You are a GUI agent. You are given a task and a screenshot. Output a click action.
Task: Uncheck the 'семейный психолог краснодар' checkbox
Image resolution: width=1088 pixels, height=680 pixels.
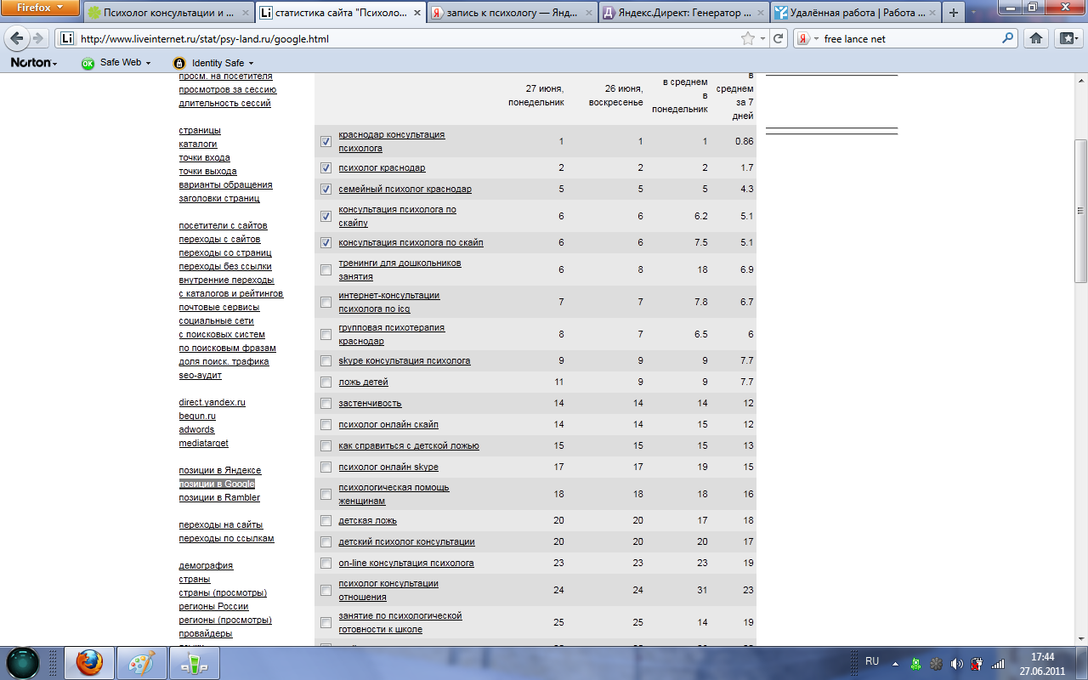(x=326, y=190)
